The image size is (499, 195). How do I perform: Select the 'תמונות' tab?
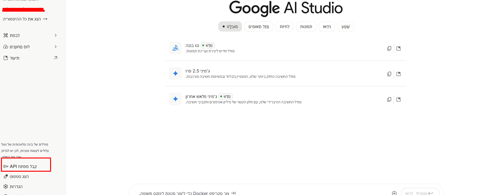tap(306, 26)
